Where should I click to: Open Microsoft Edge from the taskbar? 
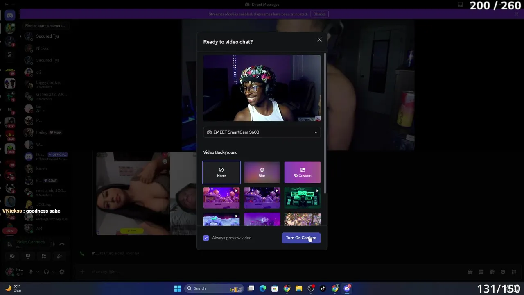(x=263, y=288)
